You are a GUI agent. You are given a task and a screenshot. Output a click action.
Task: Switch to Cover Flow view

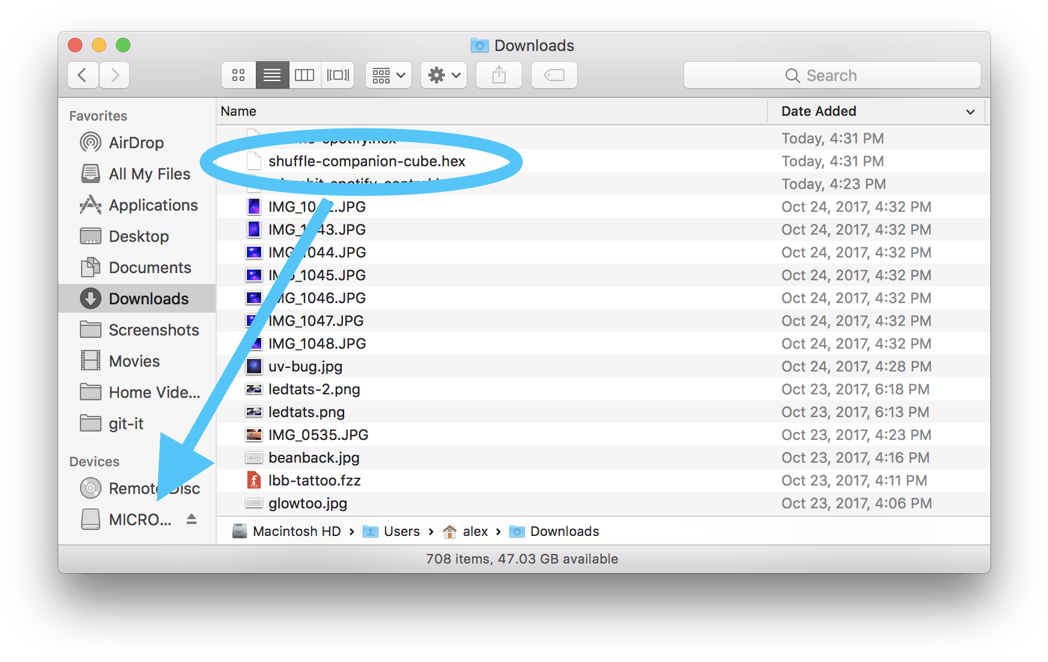(x=338, y=75)
